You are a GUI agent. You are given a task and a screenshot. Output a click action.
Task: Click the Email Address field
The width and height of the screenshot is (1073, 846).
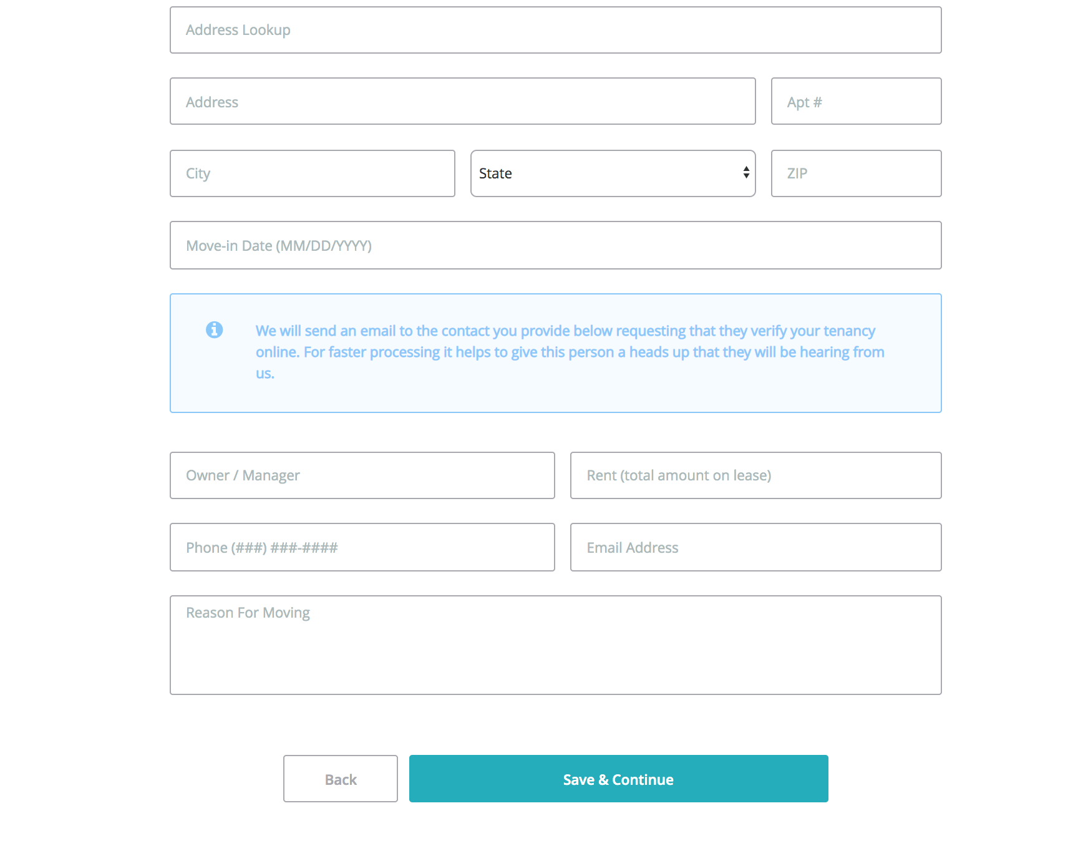755,547
